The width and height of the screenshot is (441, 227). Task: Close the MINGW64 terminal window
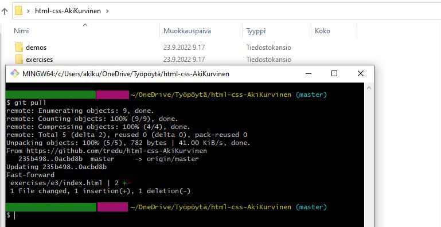click(361, 74)
